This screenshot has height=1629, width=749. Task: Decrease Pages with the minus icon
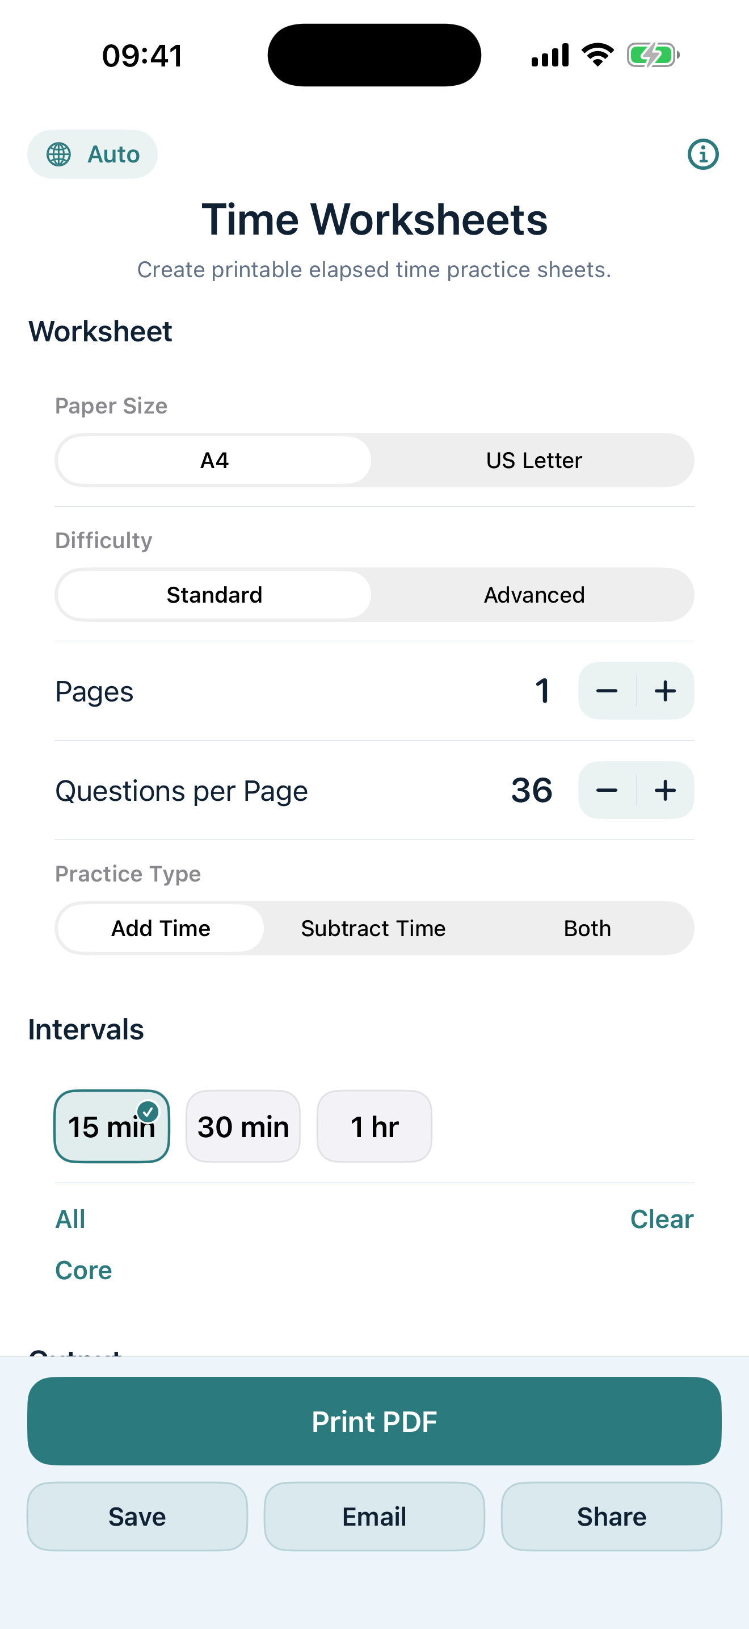pos(607,691)
